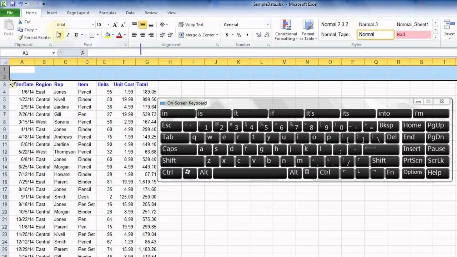Align text left
Viewport: 457px width, 257px height.
point(134,35)
